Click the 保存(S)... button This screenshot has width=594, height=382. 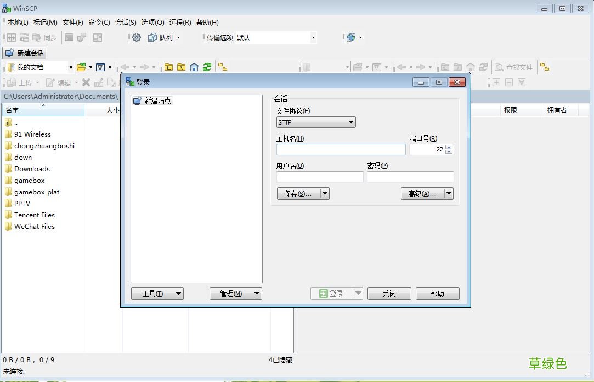click(298, 194)
